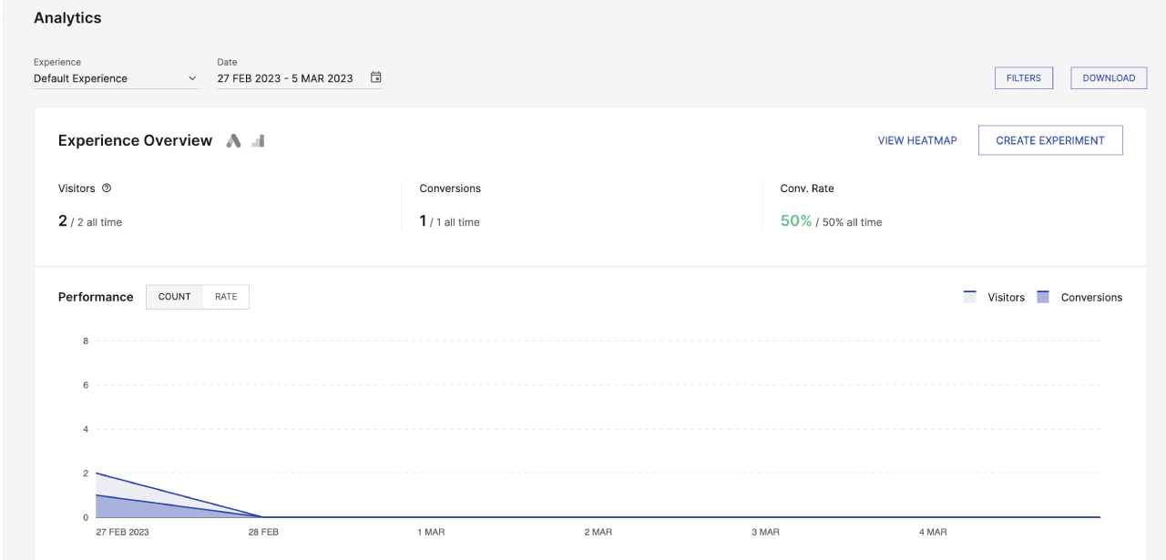Open the Experience Overview section title
Image resolution: width=1166 pixels, height=560 pixels.
135,140
